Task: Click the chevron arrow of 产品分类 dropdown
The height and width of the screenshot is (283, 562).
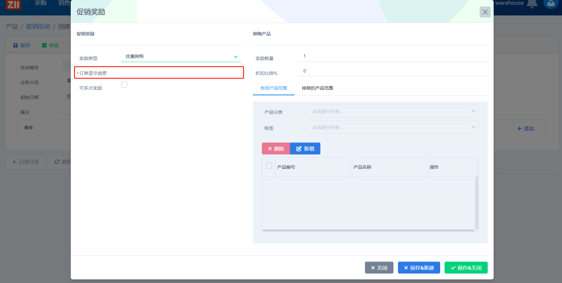Action: coord(473,111)
